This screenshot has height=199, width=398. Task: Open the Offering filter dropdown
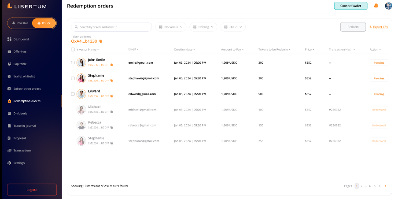pyautogui.click(x=203, y=27)
